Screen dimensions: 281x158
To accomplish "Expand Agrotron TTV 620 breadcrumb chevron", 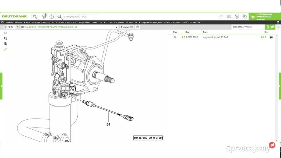I will click(x=100, y=23).
